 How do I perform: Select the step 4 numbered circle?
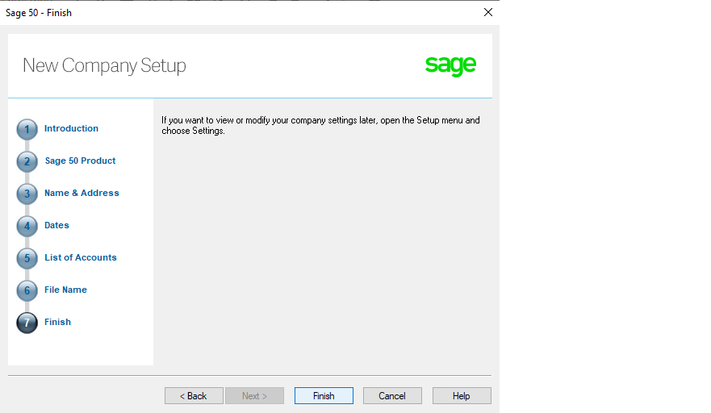click(x=27, y=226)
